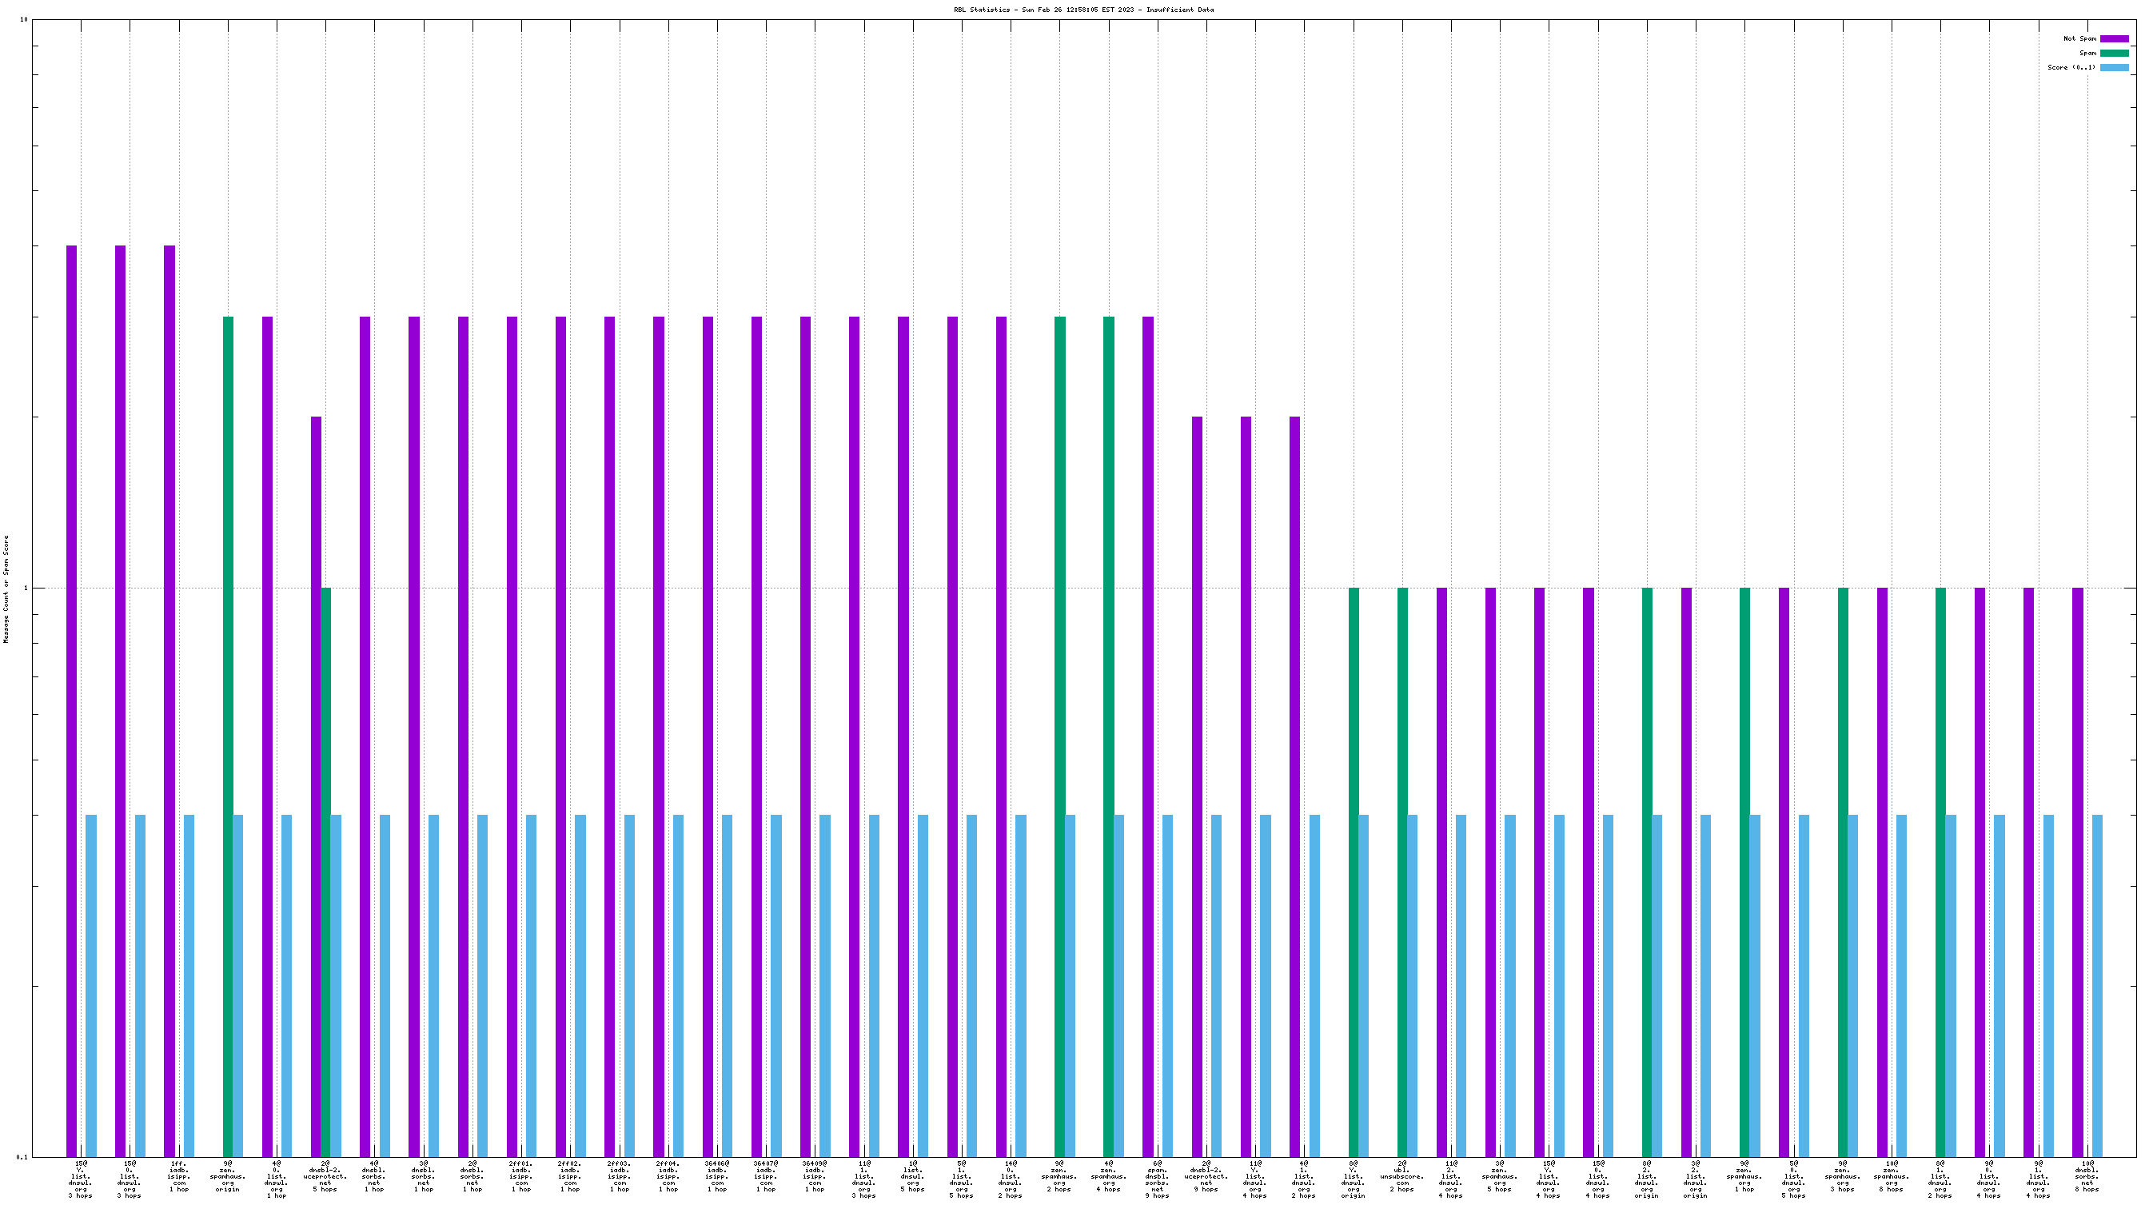
Task: Click blue score bar for dnsbl.sorbs.net 8 hops
Action: click(2097, 984)
